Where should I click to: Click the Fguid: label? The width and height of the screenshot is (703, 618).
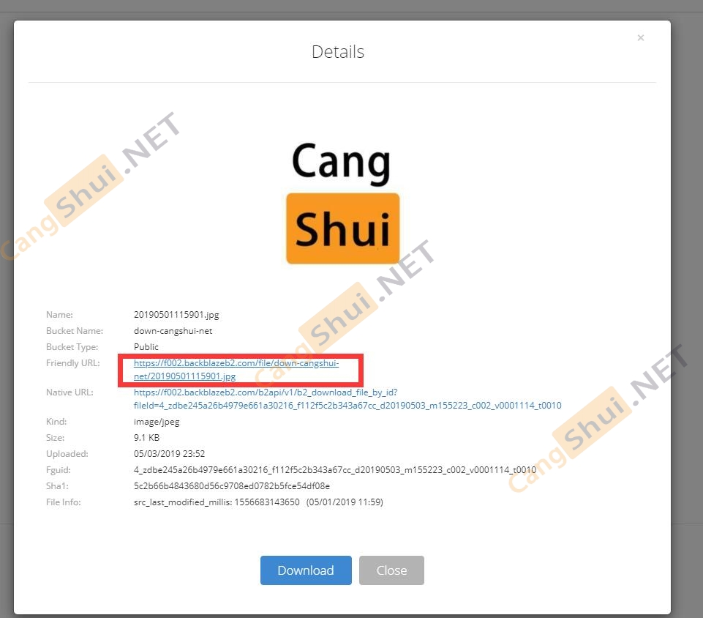tap(59, 470)
